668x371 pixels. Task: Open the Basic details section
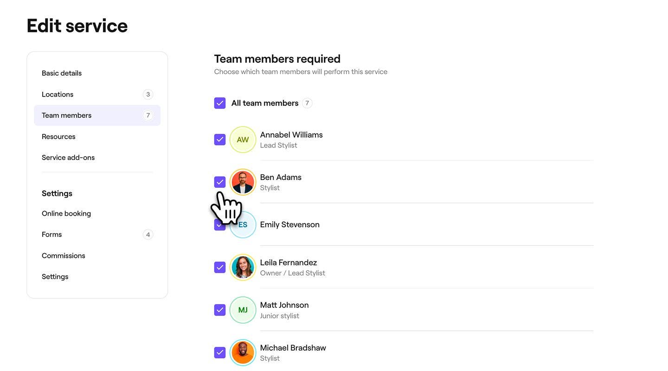(61, 73)
